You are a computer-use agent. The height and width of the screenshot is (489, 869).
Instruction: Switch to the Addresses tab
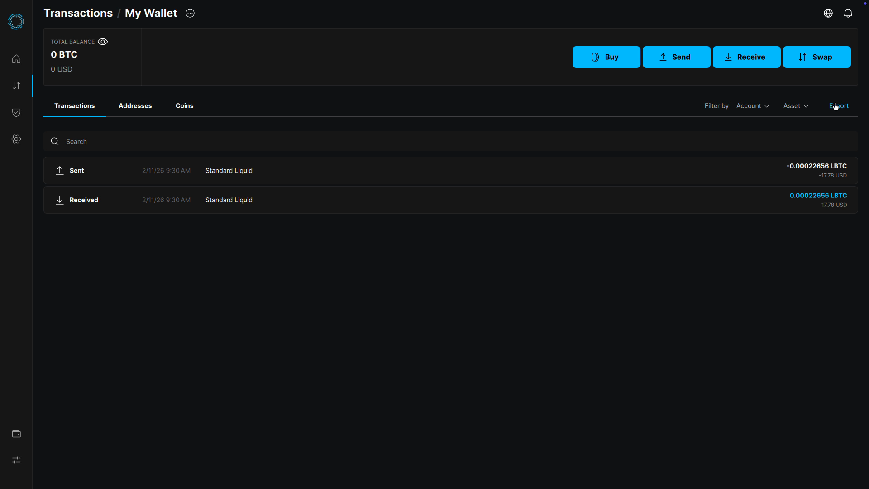click(x=135, y=105)
